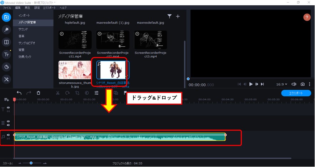Screen dimensions: 315x167
Task: Select ScreenRecorderProject1.mp4 thumbnail
Action: (75, 40)
